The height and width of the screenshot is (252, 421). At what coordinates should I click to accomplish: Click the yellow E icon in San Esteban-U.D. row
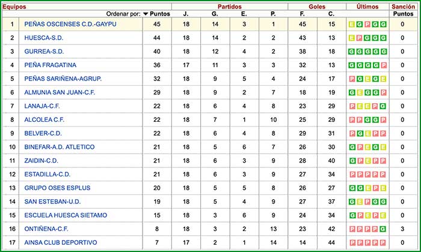[x=360, y=202]
